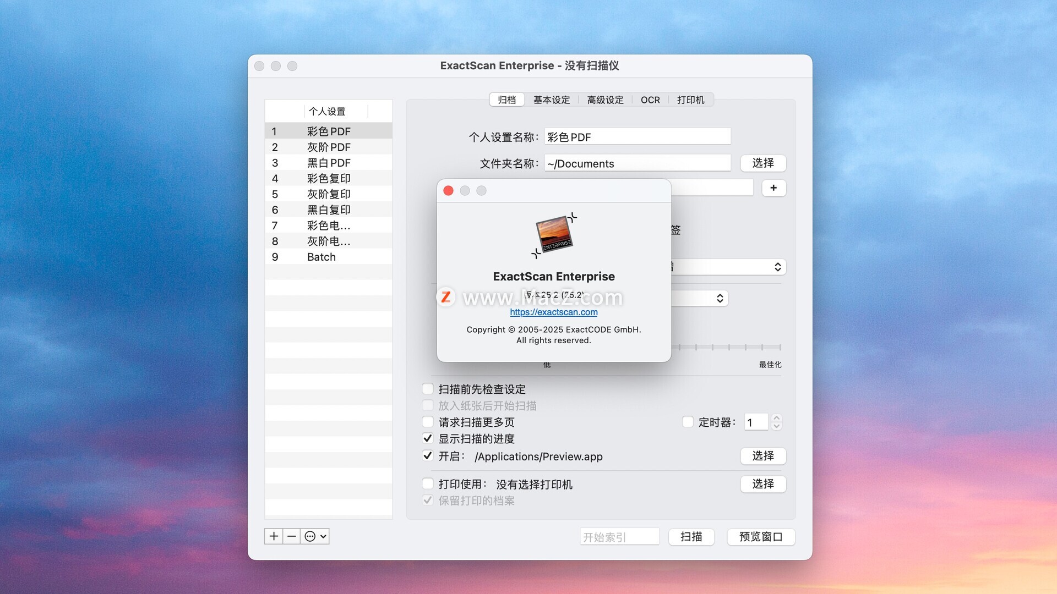Enable the 定时器 checkbox

688,422
